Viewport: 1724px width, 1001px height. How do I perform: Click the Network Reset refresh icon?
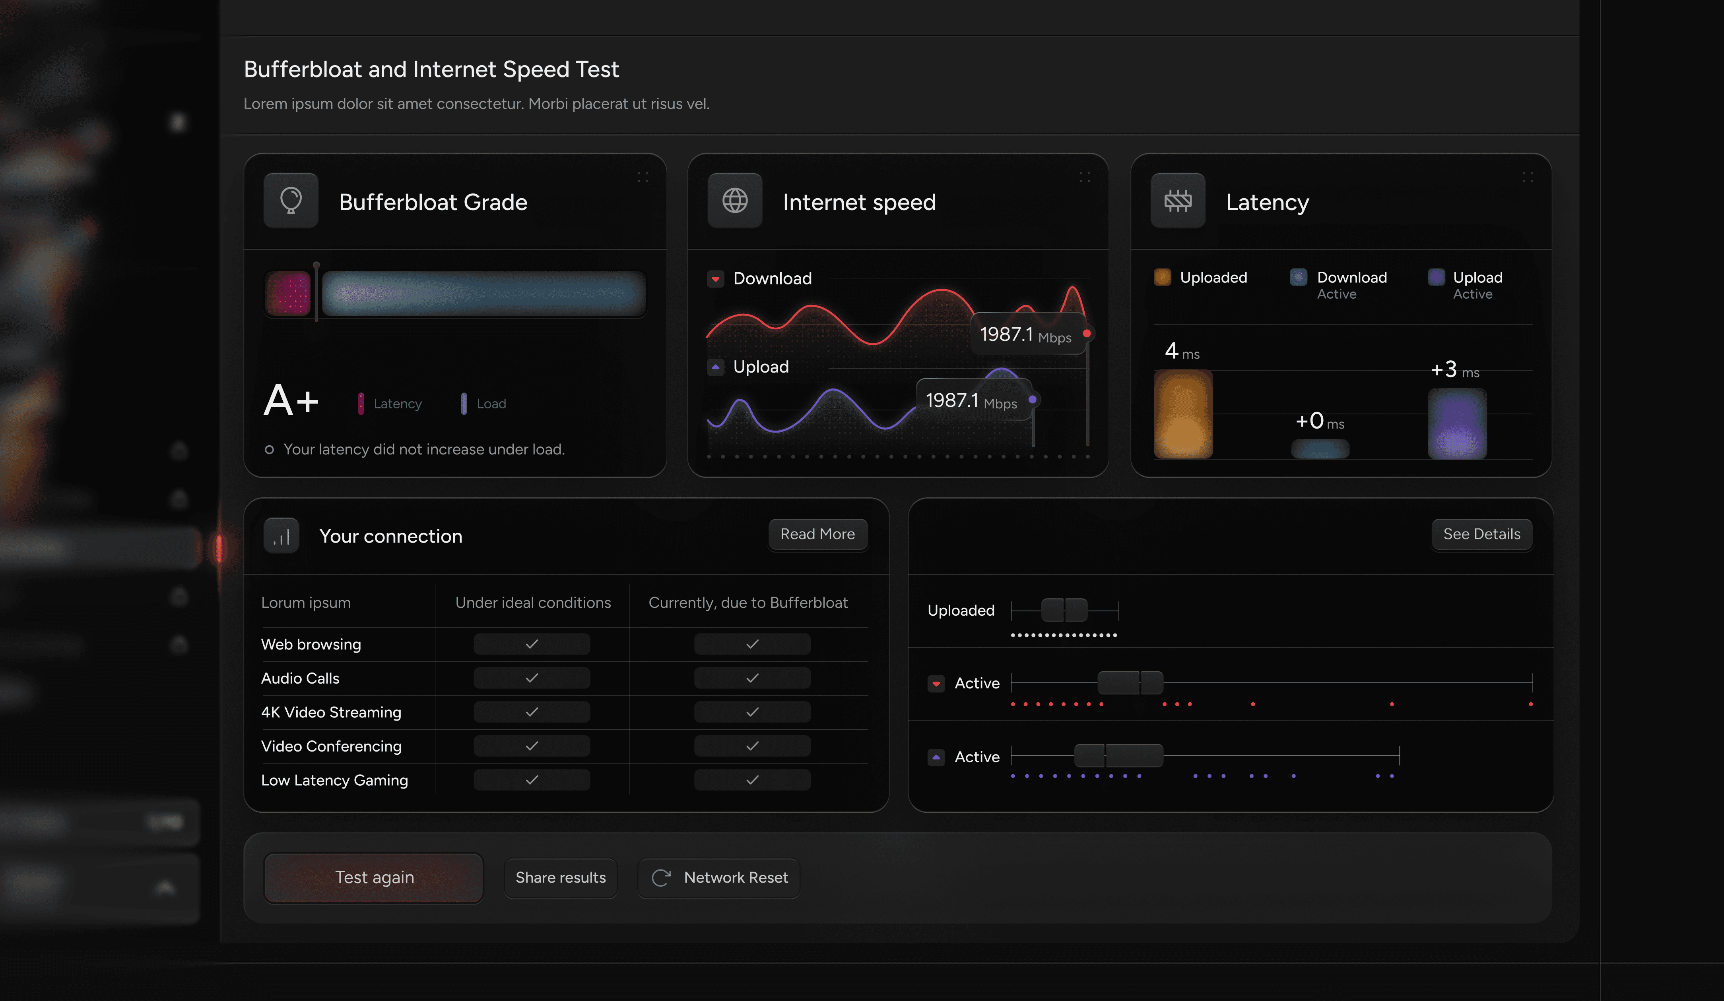(661, 878)
